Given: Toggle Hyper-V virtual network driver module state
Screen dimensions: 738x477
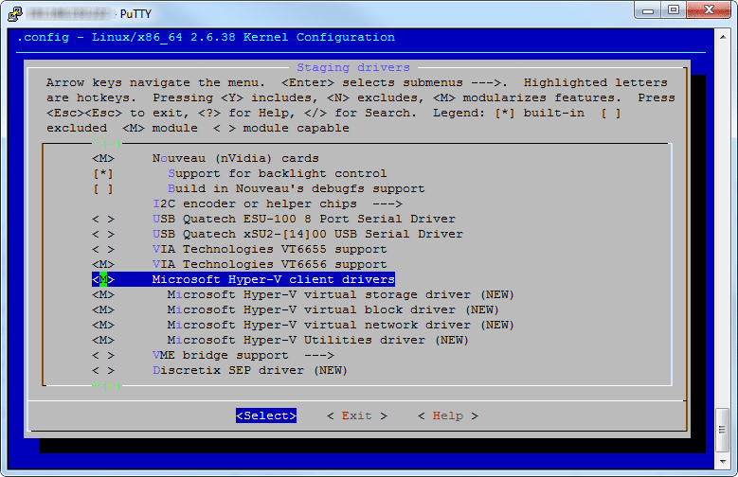Looking at the screenshot, I should click(x=103, y=325).
